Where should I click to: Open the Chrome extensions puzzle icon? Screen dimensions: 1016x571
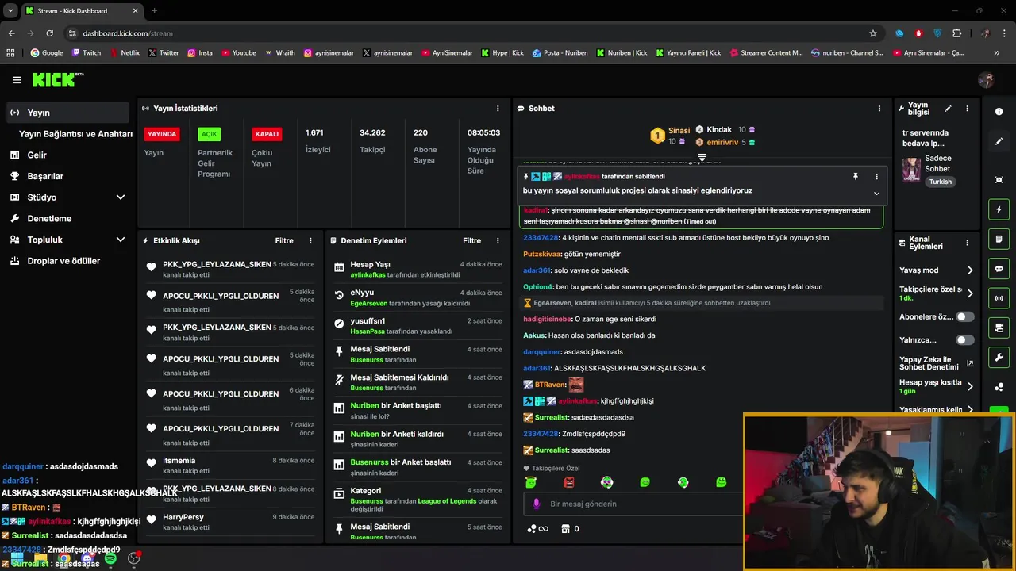[956, 33]
